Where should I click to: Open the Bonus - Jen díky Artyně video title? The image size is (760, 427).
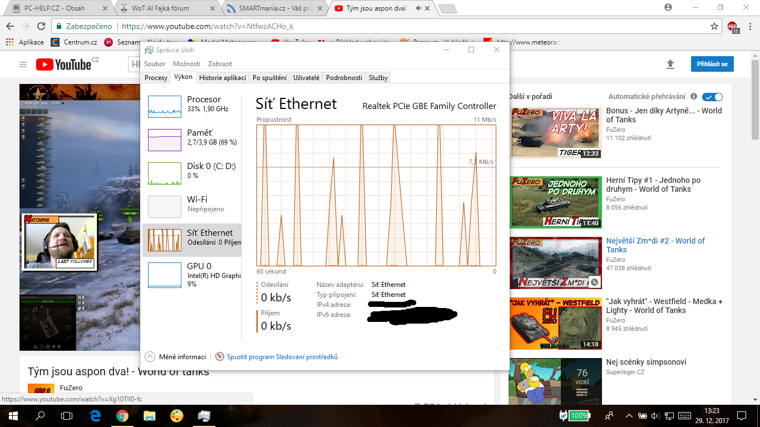click(x=664, y=115)
